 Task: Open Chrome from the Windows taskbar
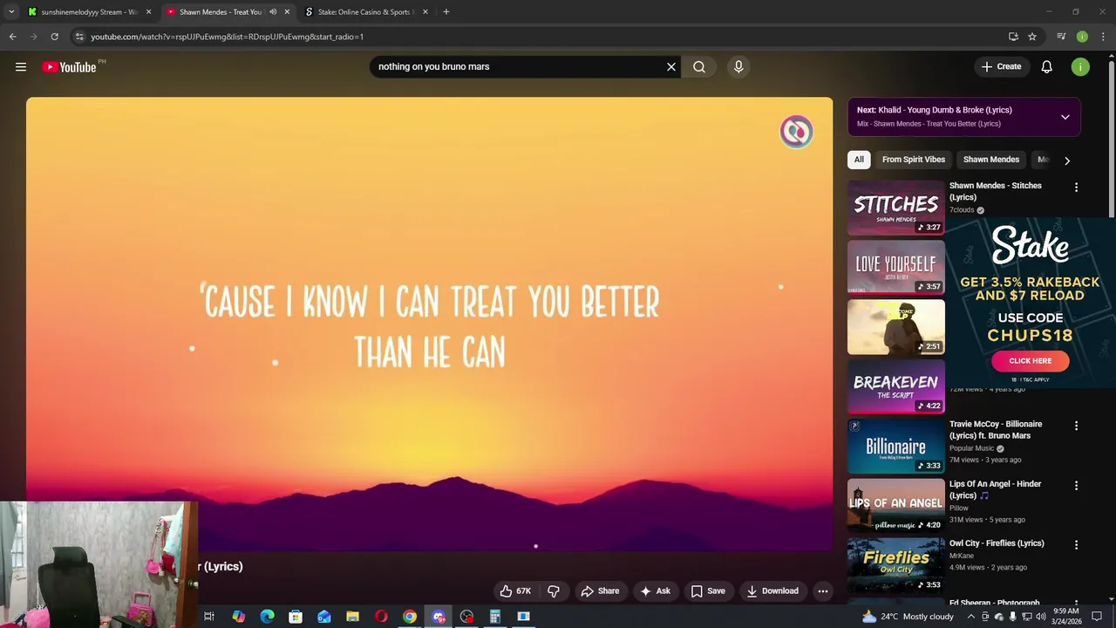tap(410, 617)
